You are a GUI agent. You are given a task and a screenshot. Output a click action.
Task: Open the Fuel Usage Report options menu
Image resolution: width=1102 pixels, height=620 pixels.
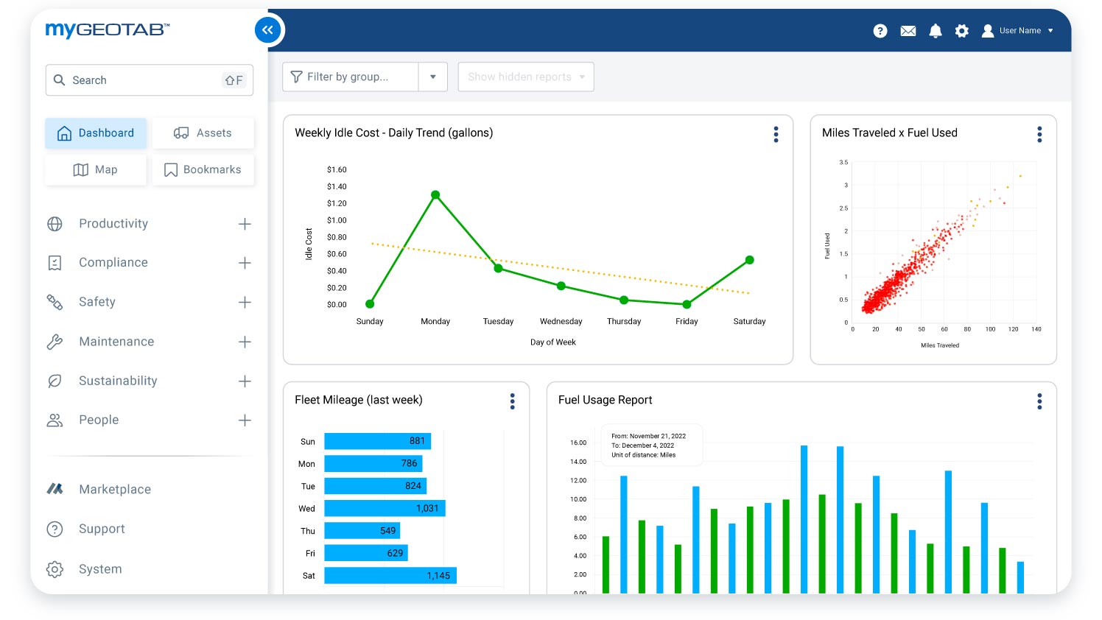coord(1039,401)
